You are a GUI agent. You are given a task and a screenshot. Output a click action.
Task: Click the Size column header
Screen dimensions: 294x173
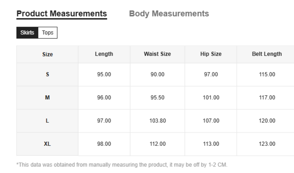point(47,54)
